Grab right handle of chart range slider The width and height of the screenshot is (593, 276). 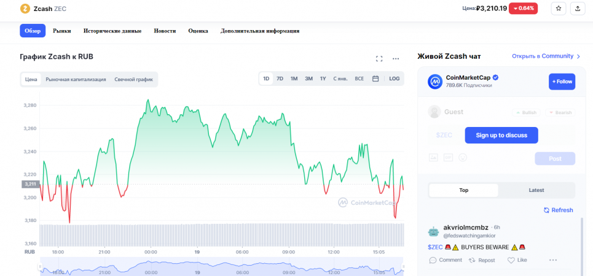pyautogui.click(x=403, y=267)
